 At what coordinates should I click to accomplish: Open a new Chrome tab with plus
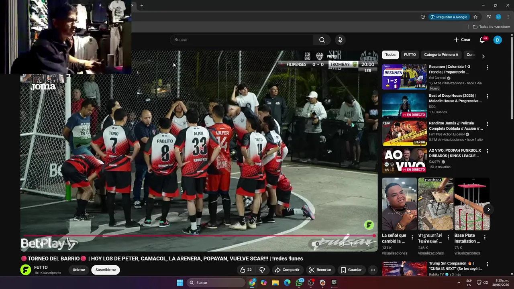(142, 5)
